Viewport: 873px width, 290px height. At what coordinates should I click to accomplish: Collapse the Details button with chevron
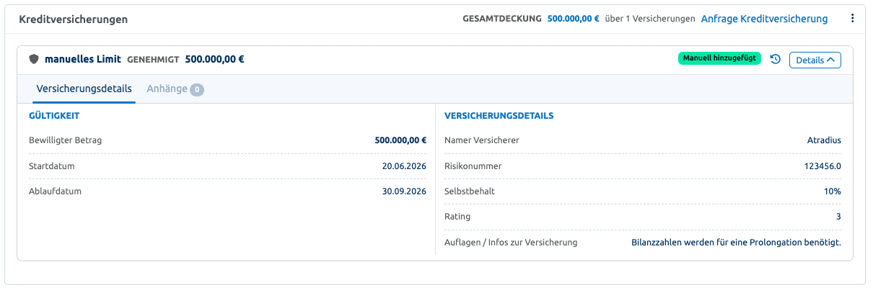[x=815, y=60]
